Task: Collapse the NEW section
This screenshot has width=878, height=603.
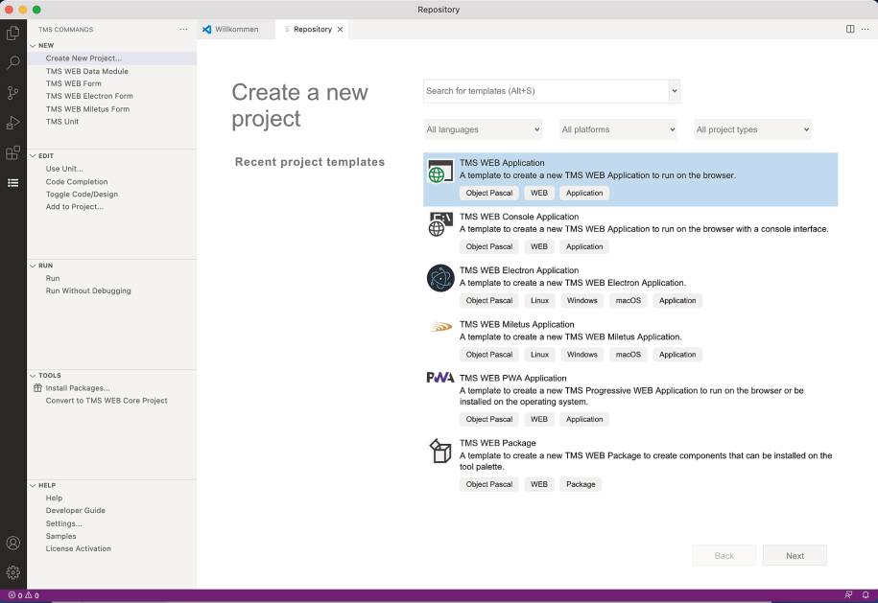Action: pos(33,45)
